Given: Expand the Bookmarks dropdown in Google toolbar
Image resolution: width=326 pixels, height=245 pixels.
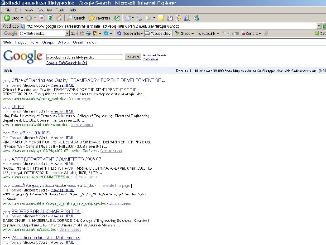Looking at the screenshot, I should (x=141, y=34).
